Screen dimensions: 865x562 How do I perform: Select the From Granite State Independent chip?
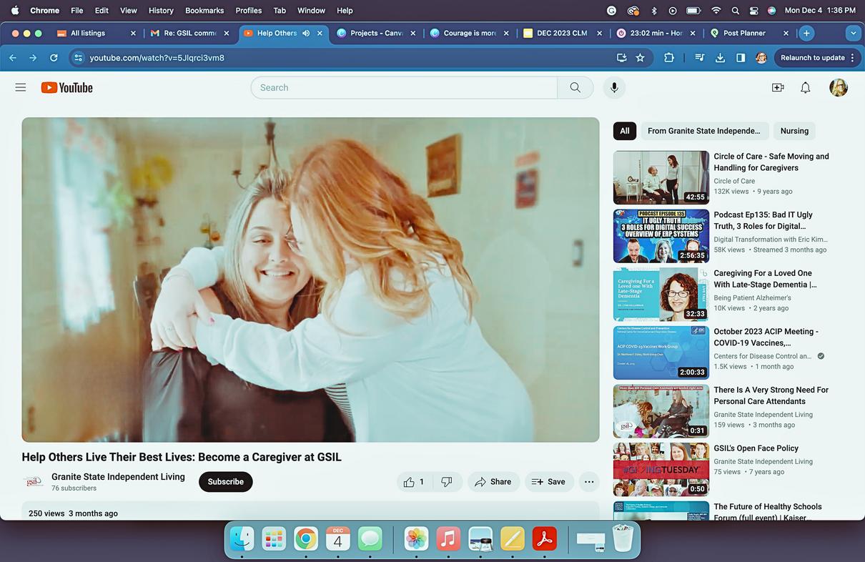click(x=704, y=131)
